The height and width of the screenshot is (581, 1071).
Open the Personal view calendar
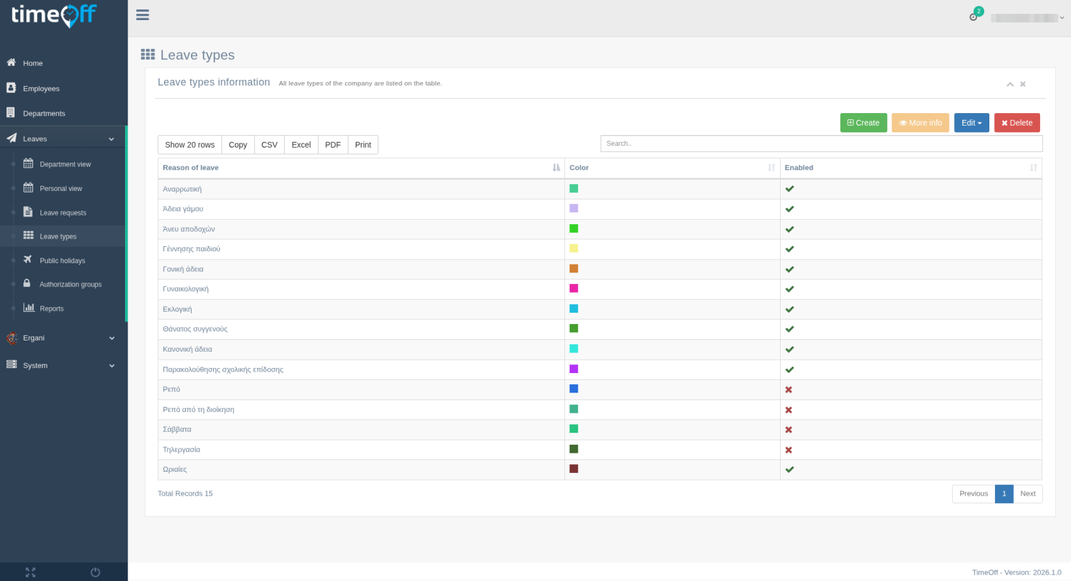pos(61,188)
